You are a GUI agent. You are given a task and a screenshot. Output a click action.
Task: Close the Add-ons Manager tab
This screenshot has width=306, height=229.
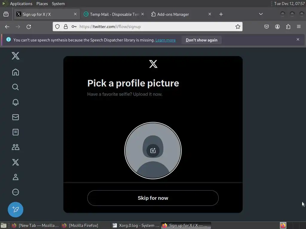pos(210,14)
